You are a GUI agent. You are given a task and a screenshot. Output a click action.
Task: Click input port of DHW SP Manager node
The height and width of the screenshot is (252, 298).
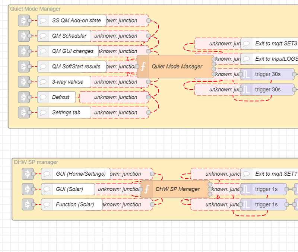tap(141, 189)
